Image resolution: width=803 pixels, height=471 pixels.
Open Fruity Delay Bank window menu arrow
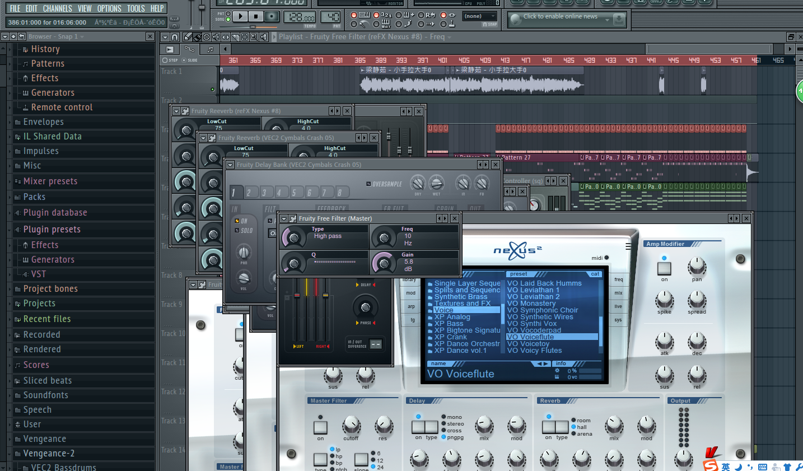tap(230, 165)
